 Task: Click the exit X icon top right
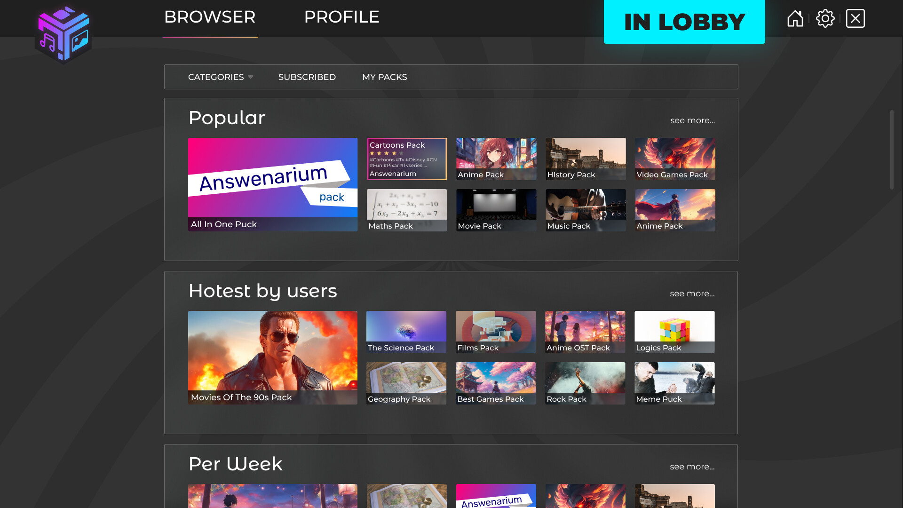(x=855, y=18)
